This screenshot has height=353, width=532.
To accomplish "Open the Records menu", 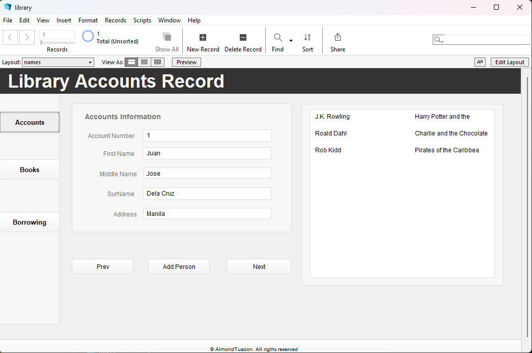I will (116, 20).
